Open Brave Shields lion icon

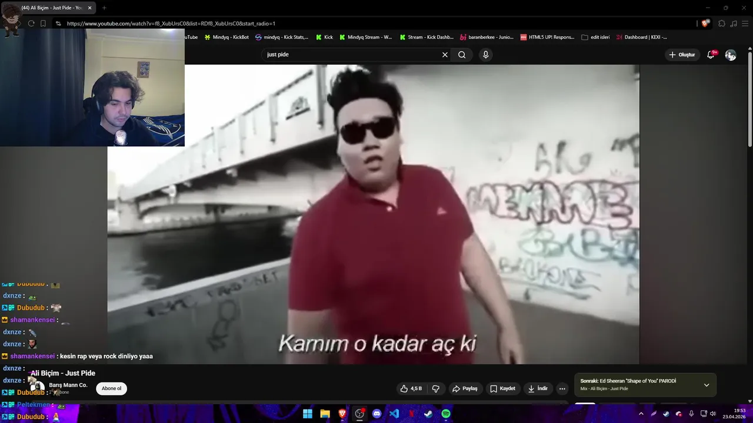tap(705, 23)
